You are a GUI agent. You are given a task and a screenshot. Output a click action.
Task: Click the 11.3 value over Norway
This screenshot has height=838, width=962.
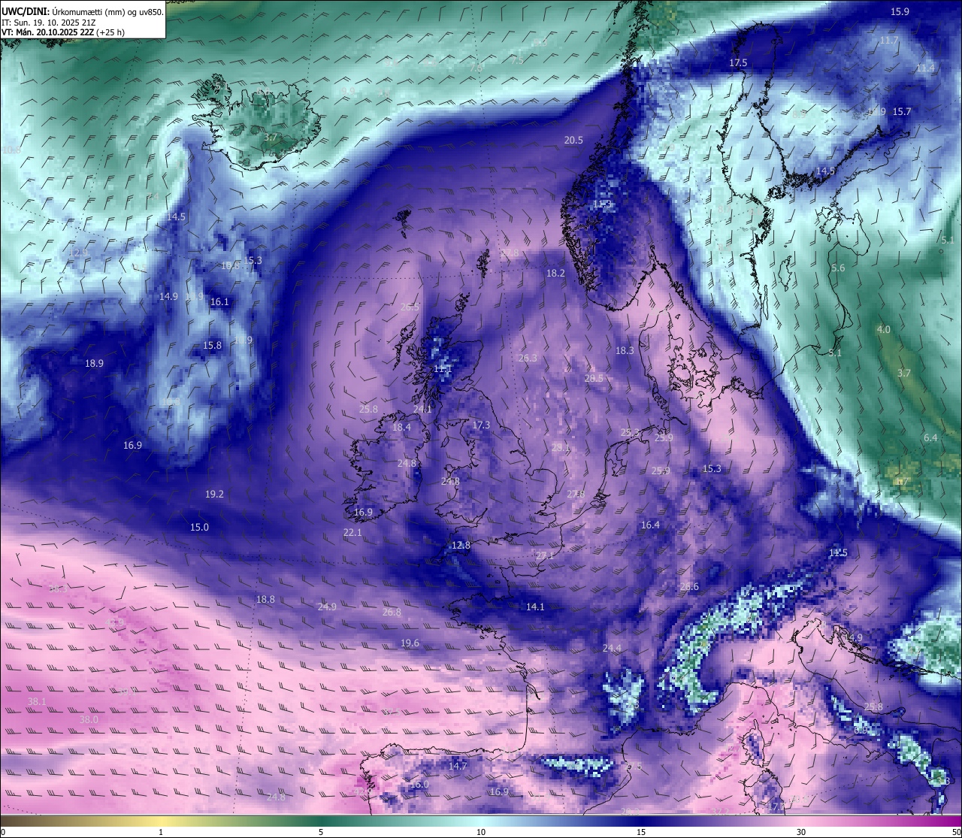(602, 204)
